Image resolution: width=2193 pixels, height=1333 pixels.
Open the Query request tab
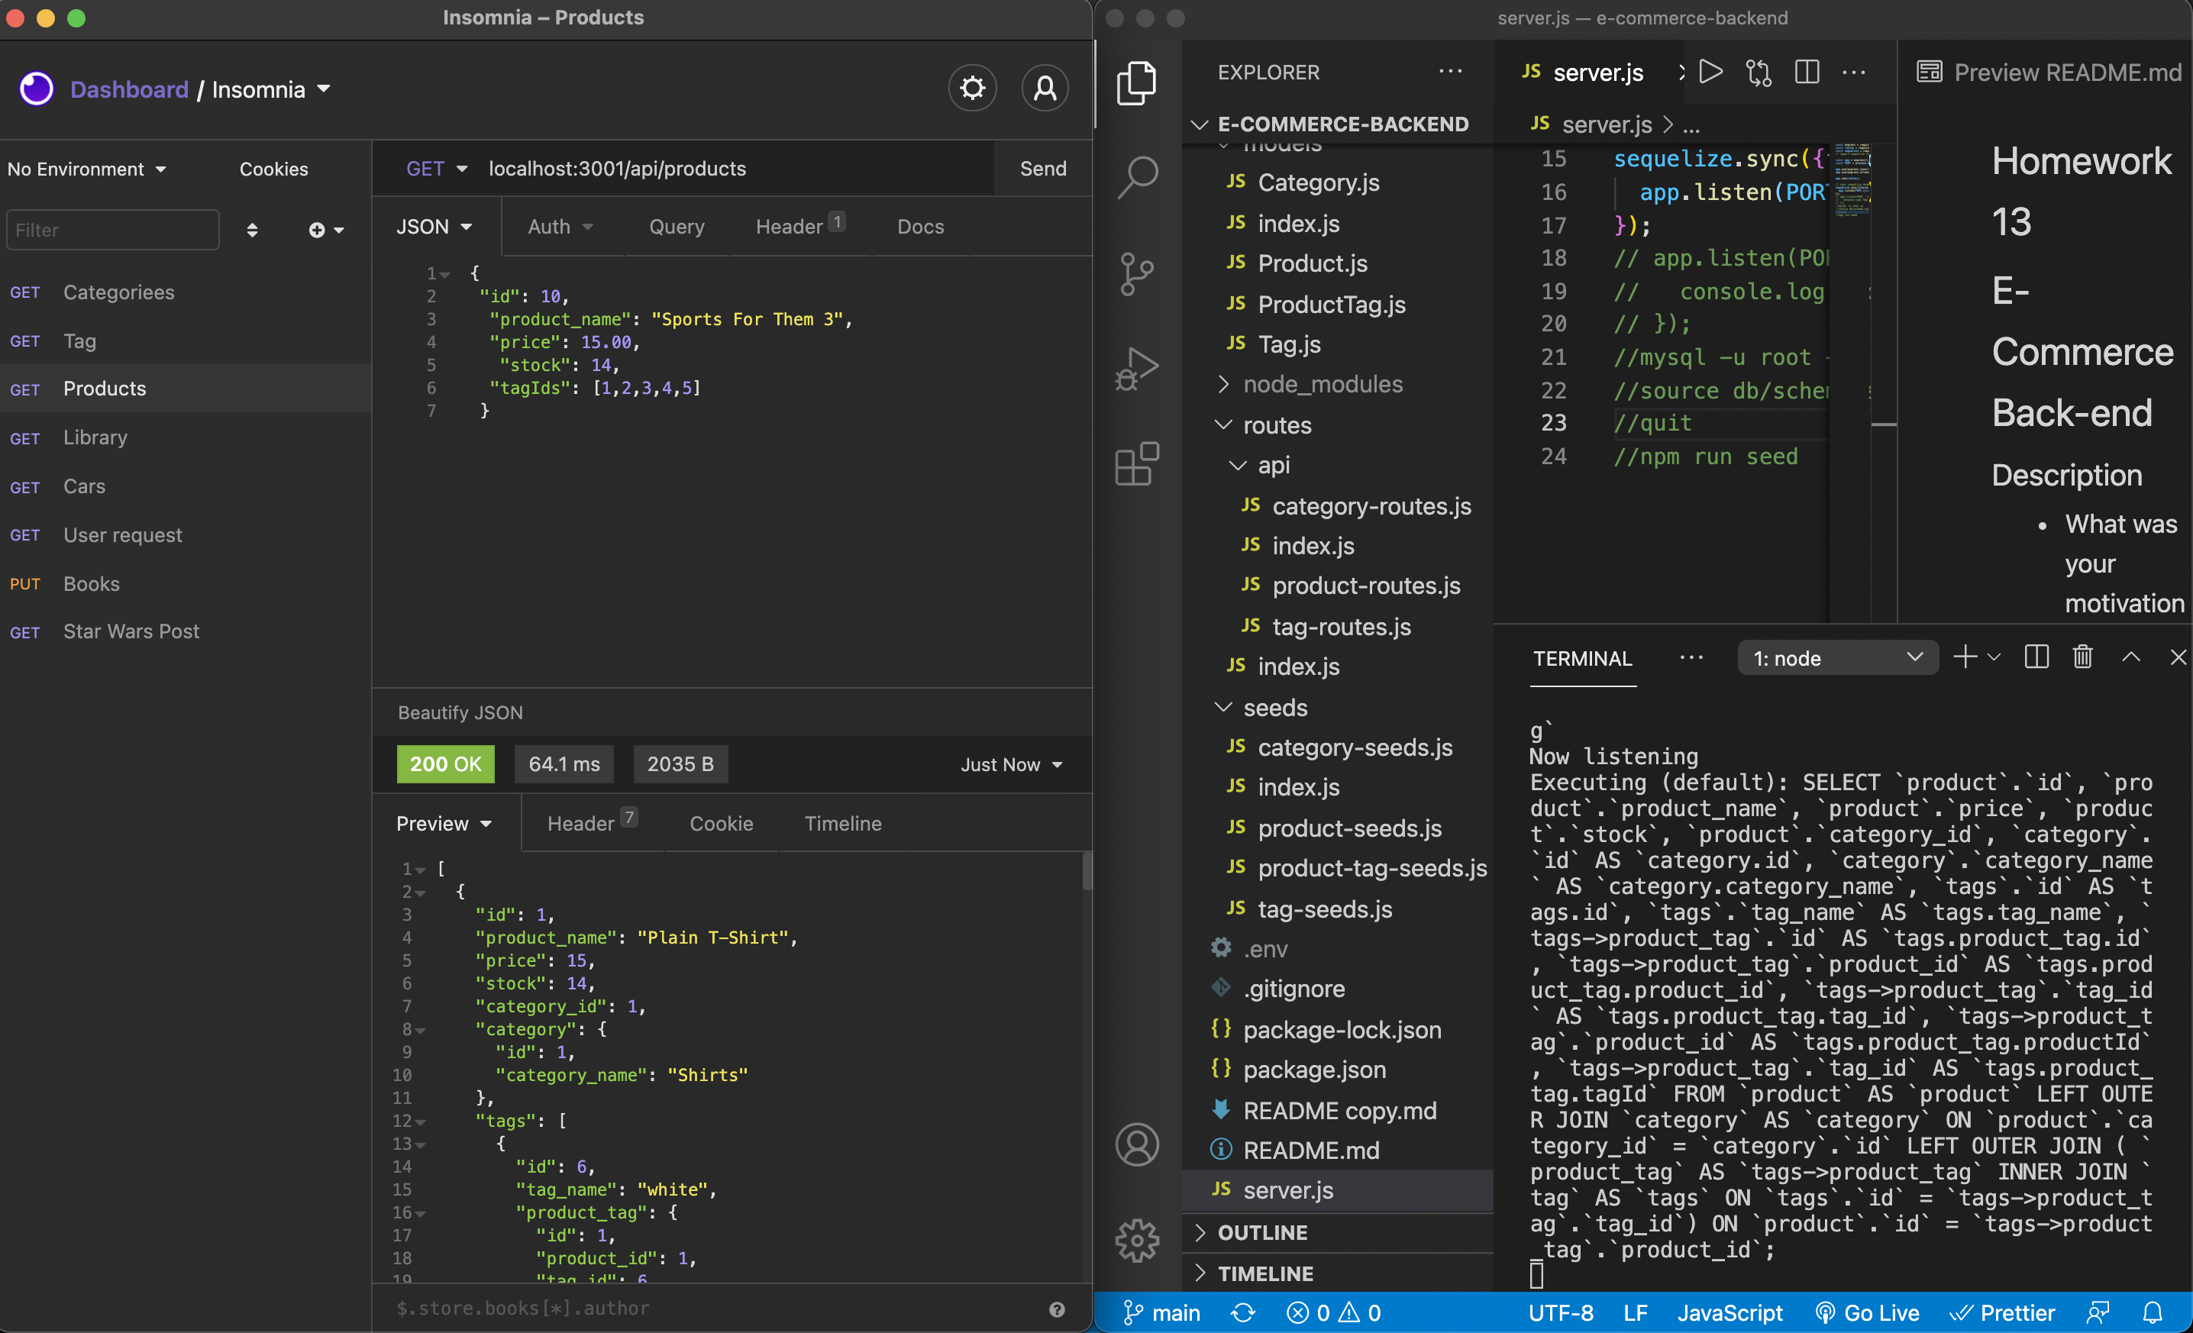(x=676, y=227)
